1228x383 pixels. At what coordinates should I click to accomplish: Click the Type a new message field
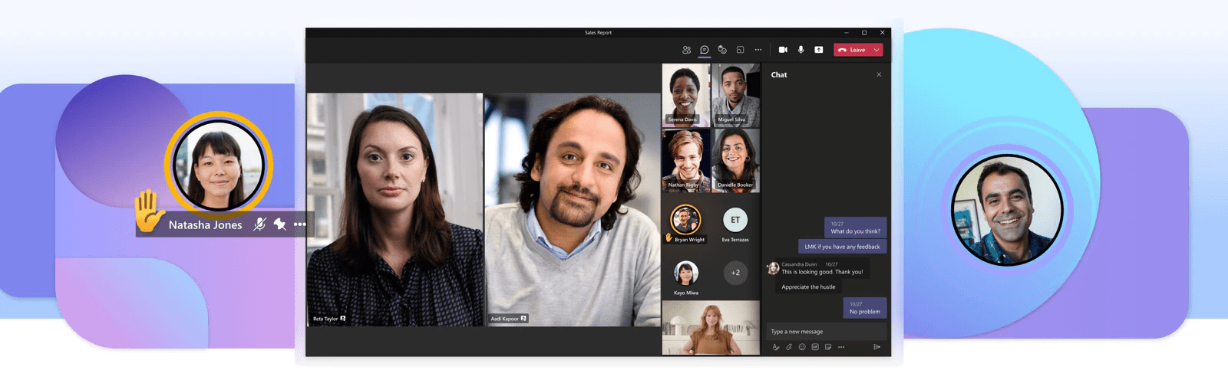[827, 332]
